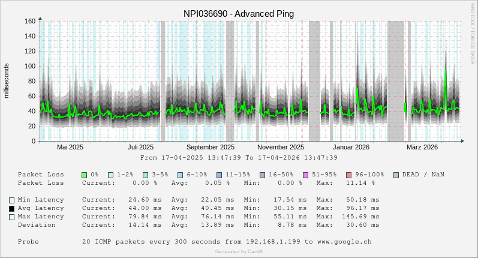Click the red 96-100% packet loss swatch

click(348, 175)
